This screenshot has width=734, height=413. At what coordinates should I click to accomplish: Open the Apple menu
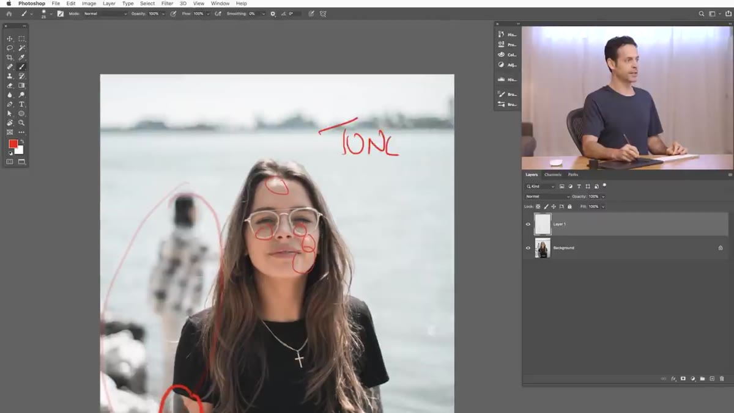click(x=9, y=4)
